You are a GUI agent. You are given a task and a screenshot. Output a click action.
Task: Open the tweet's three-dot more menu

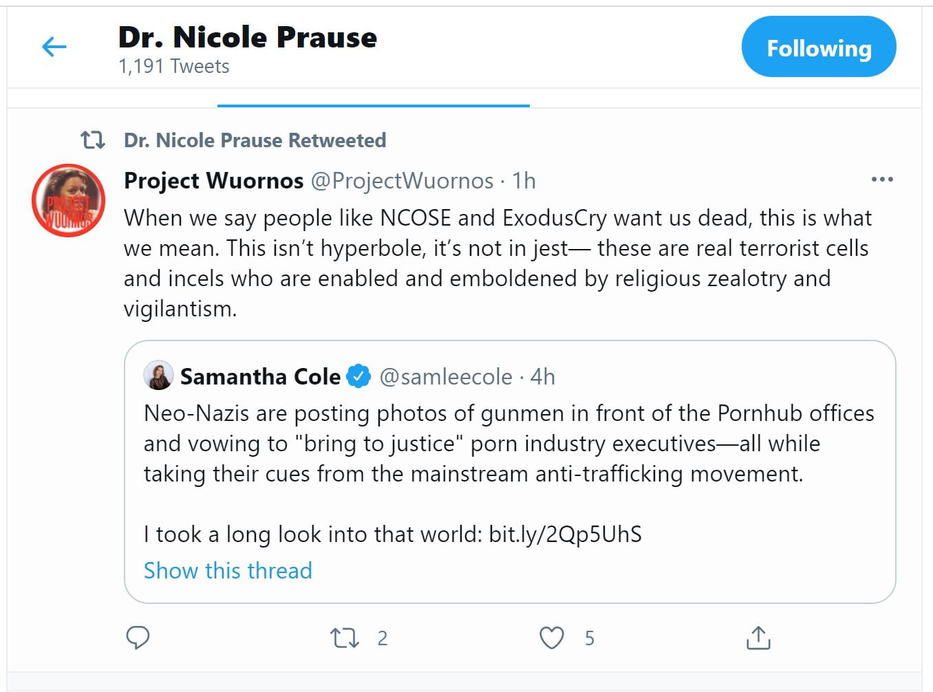coord(881,180)
